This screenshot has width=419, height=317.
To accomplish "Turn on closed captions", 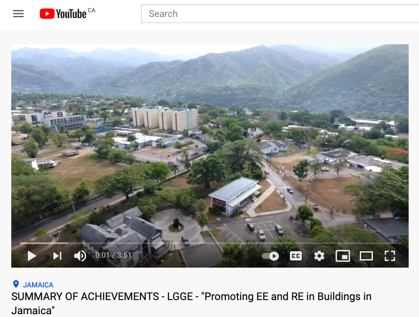I will click(x=296, y=256).
